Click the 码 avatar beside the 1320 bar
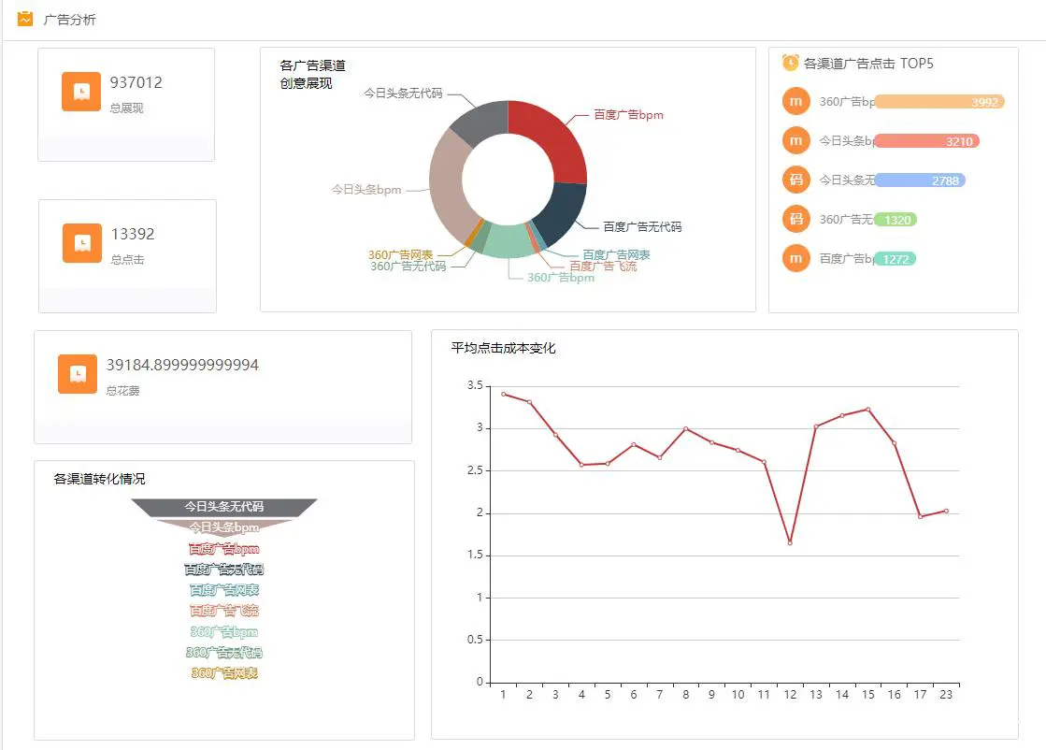 795,219
